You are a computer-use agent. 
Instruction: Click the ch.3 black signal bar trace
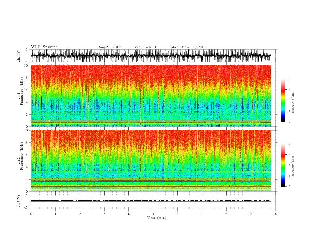pos(151,201)
